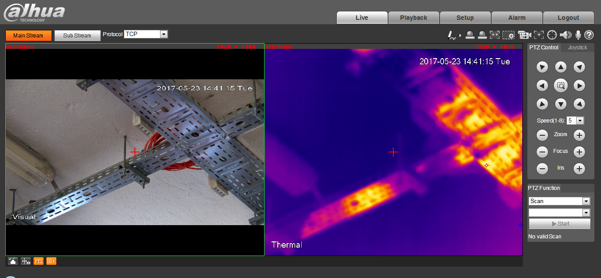Expand the Scan PTZ function dropdown

[586, 201]
